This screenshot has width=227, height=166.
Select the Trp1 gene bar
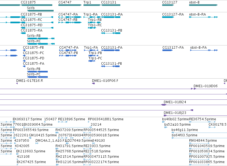[92, 5]
